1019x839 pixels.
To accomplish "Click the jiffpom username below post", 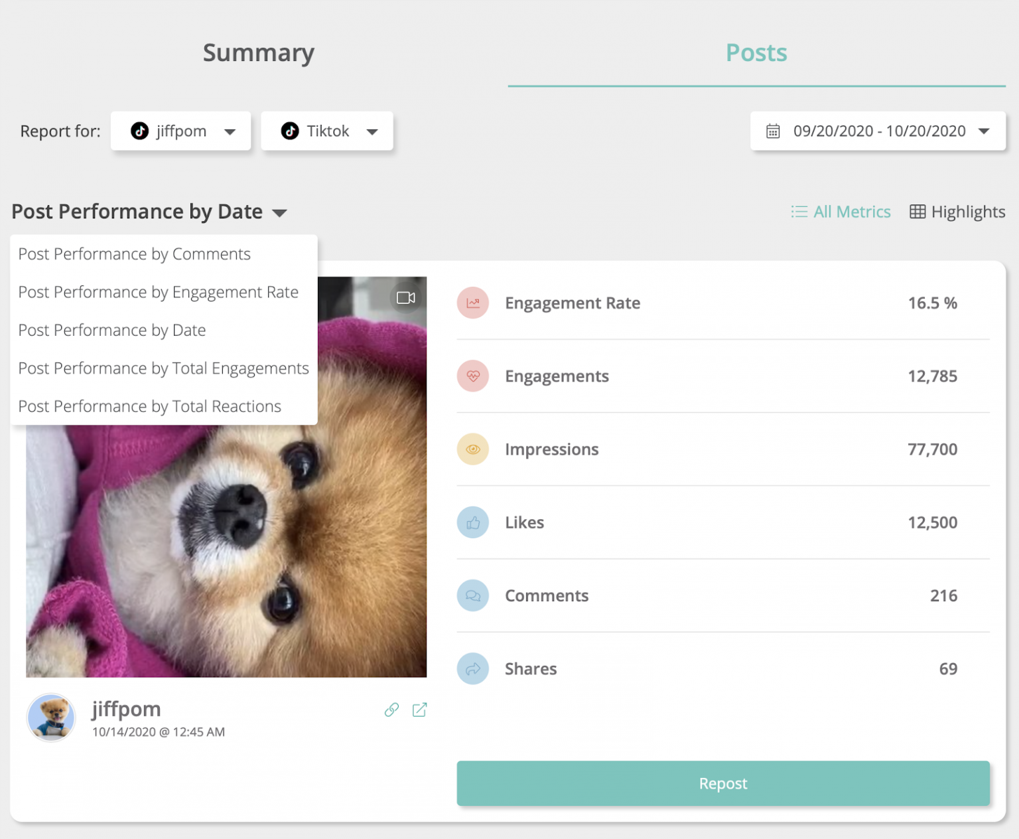I will click(x=126, y=709).
